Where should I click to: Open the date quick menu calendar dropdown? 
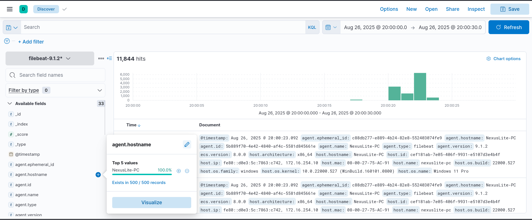tap(331, 27)
